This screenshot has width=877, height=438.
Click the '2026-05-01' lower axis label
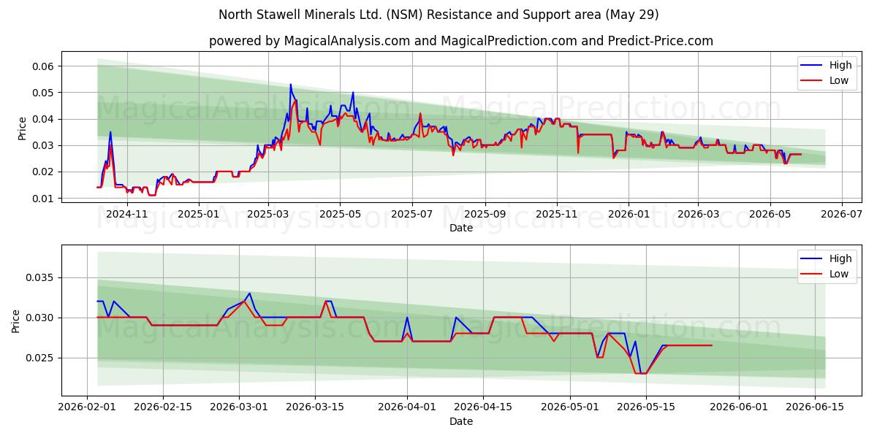[x=570, y=408]
